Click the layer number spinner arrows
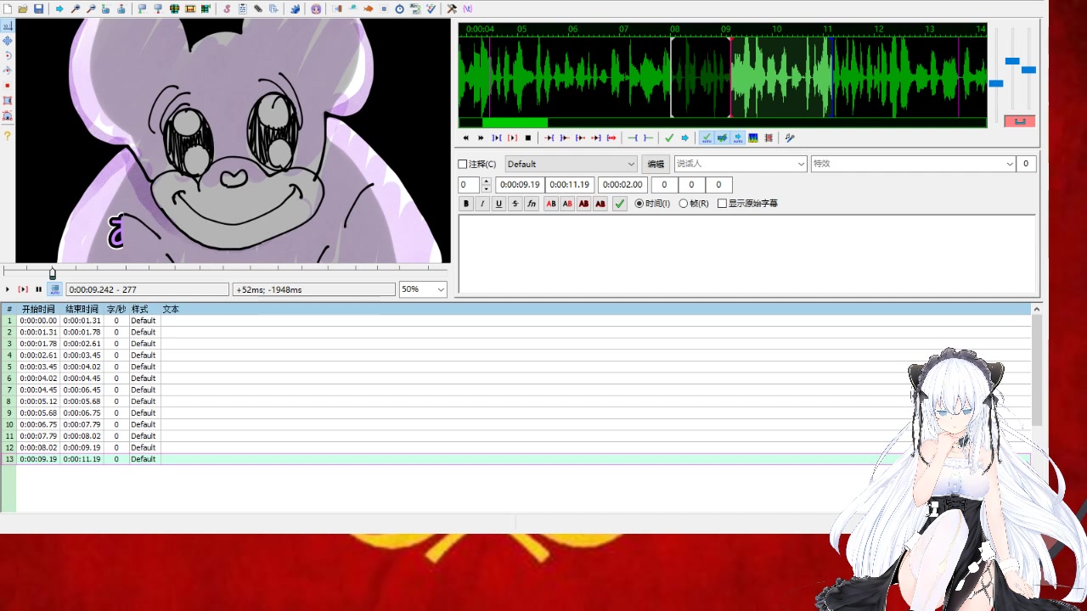Viewport: 1087px width, 611px height. click(x=486, y=184)
